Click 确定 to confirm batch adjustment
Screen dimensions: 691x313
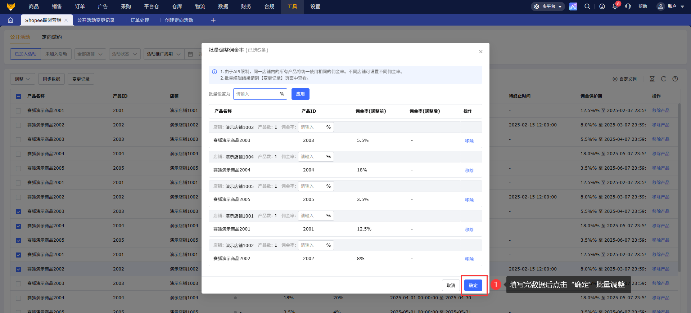pos(473,285)
